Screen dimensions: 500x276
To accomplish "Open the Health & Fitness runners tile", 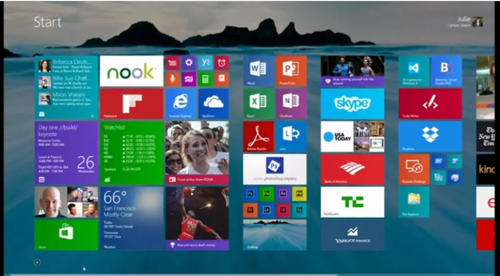I will (353, 71).
